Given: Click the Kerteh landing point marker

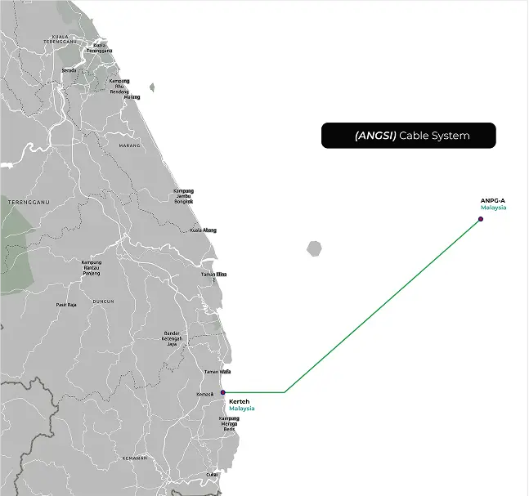Looking at the screenshot, I should tap(222, 392).
